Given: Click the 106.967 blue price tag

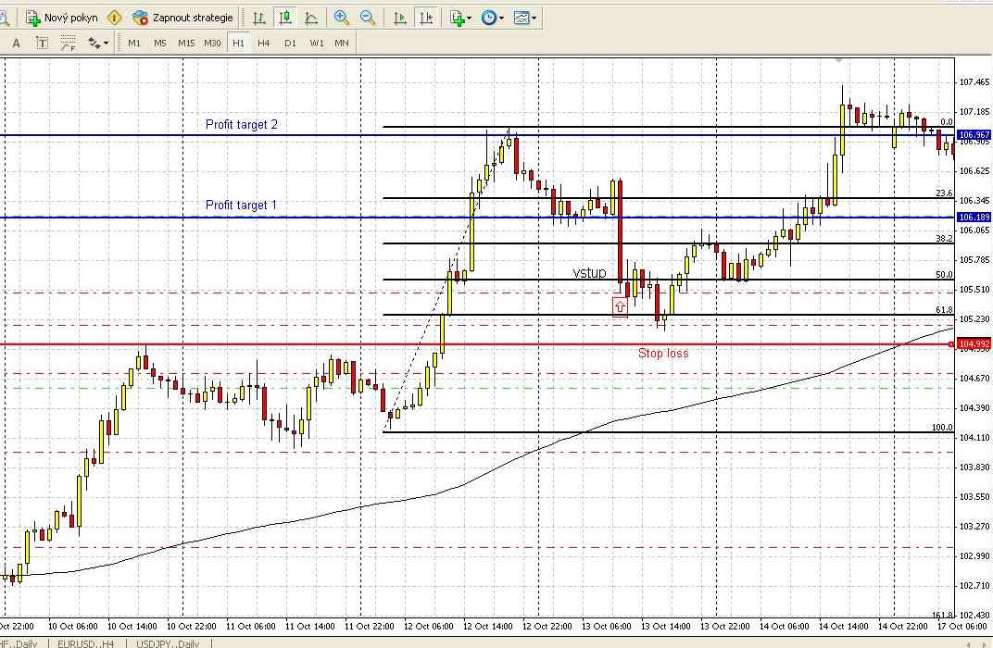Looking at the screenshot, I should 974,135.
